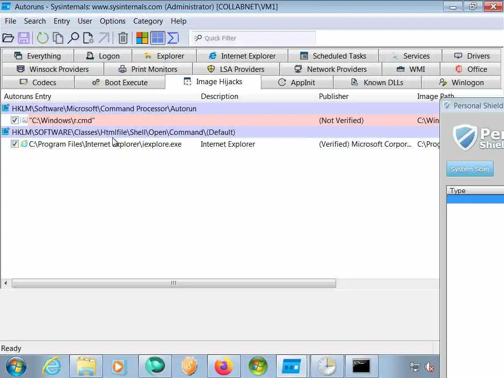Select the Htmlfile\Shell\Open\Command registry key row
504x378 pixels.
tap(220, 132)
